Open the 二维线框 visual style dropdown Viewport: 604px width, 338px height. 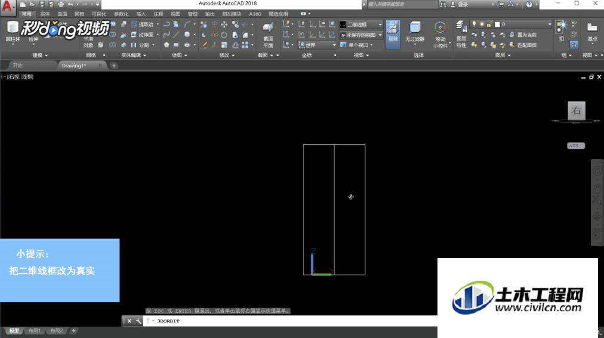pos(361,24)
